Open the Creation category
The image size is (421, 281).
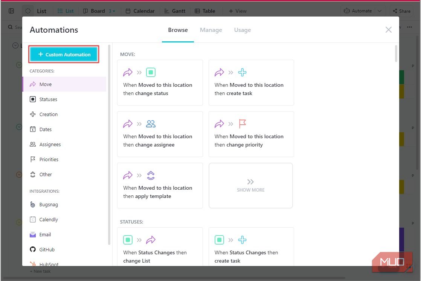pos(48,114)
